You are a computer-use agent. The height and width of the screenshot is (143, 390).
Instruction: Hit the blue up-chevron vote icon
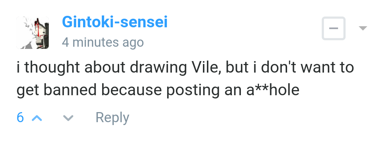(37, 118)
